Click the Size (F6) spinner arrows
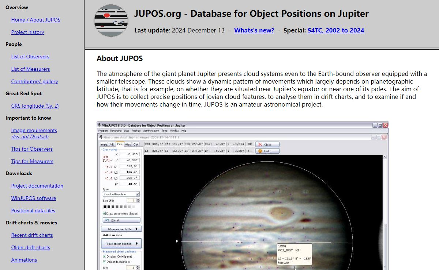This screenshot has height=270, width=439. (x=138, y=201)
